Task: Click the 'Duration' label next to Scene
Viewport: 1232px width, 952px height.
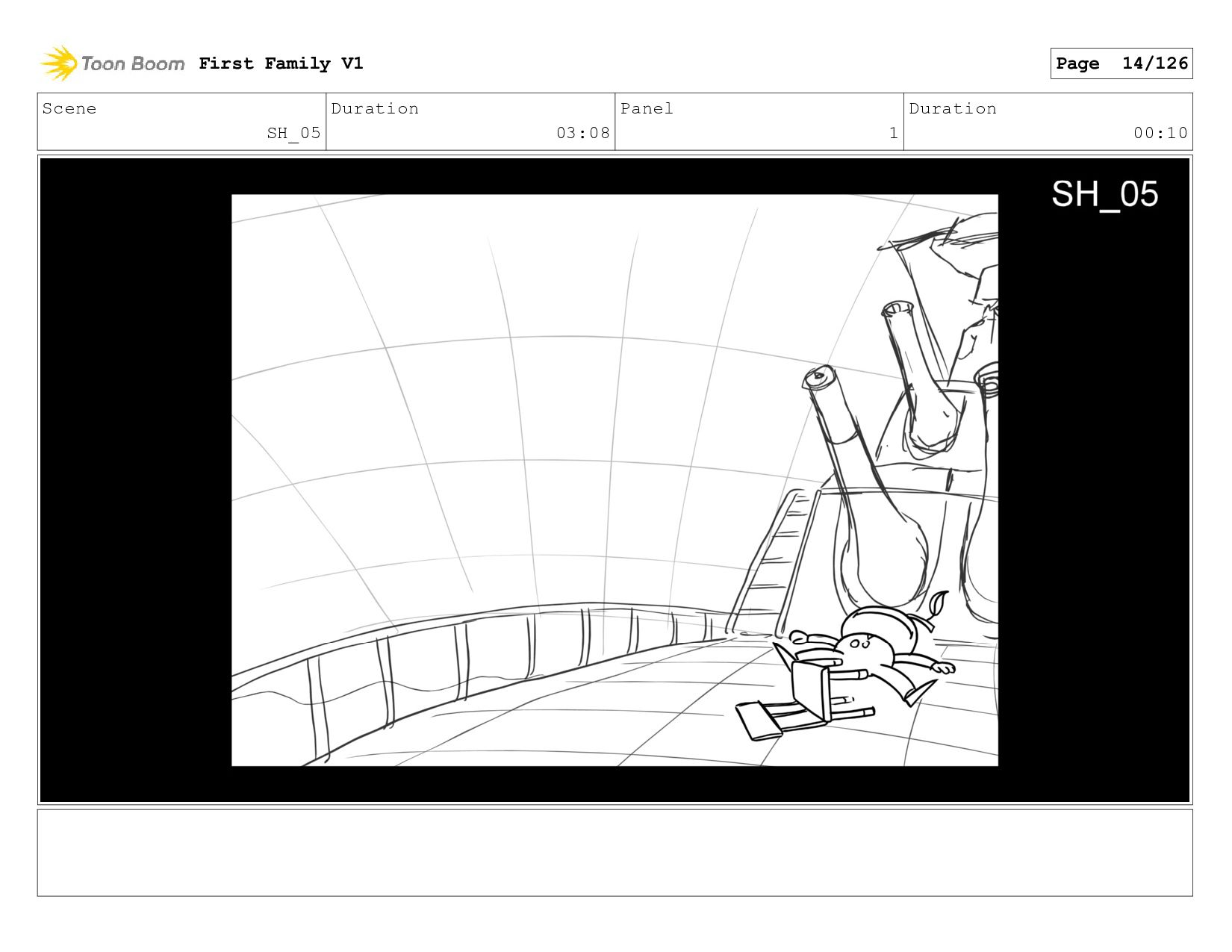Action: click(375, 109)
